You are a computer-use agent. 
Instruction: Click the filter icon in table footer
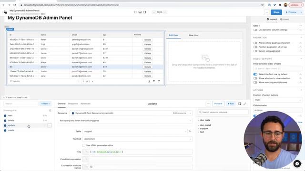point(154,81)
